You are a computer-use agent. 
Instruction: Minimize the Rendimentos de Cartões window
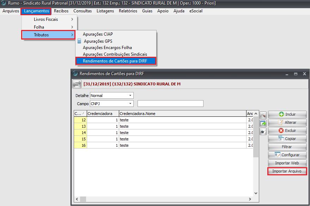coord(287,74)
